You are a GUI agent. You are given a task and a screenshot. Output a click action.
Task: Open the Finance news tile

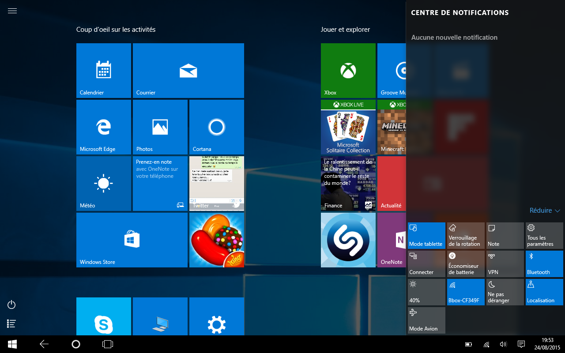pos(348,184)
